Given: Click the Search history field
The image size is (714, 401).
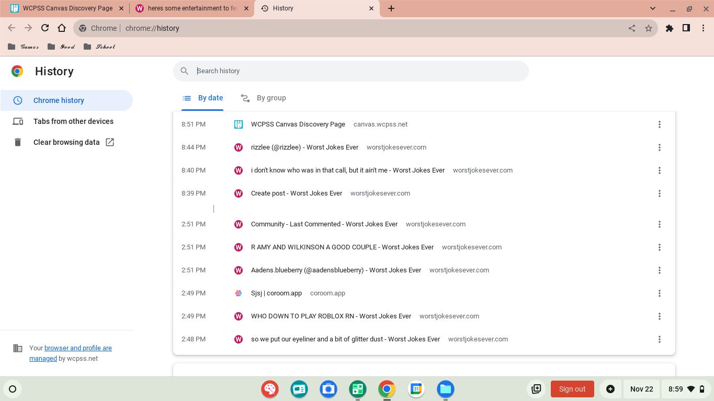Looking at the screenshot, I should pyautogui.click(x=350, y=71).
